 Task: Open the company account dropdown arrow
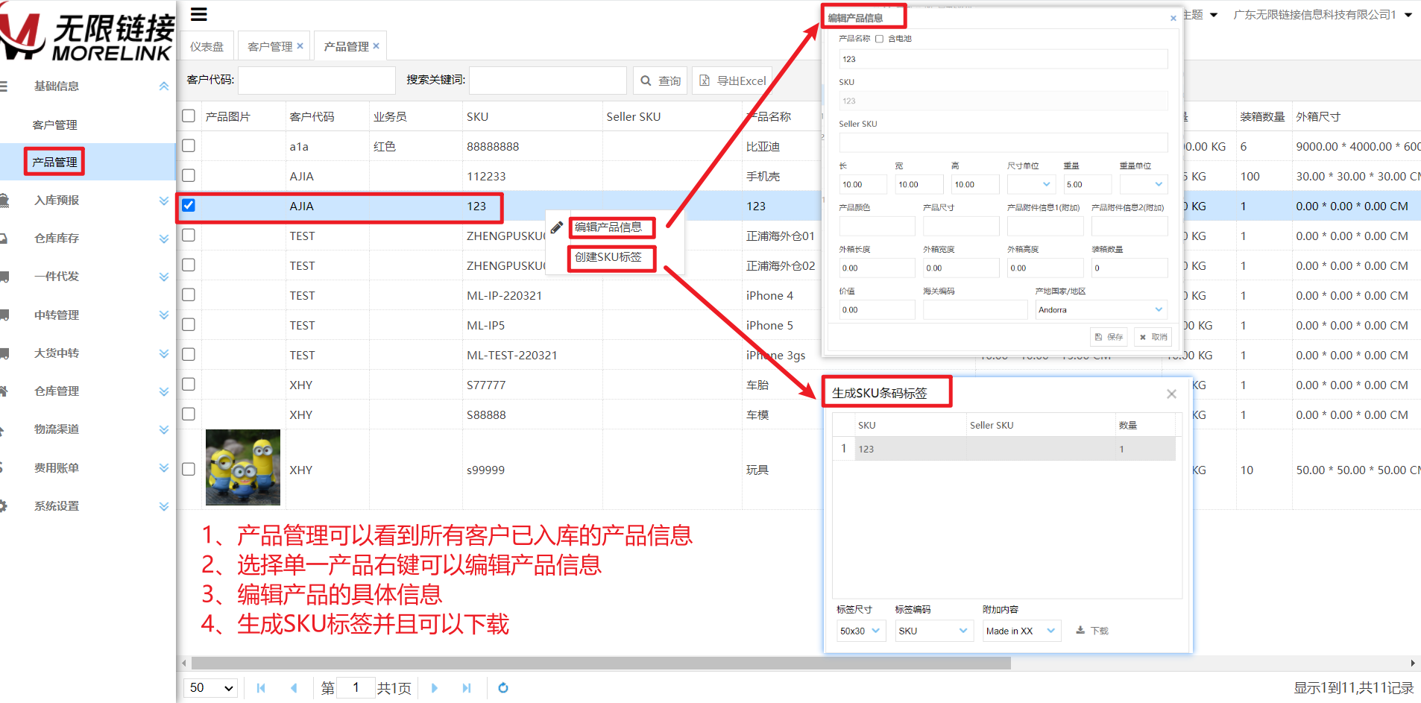pyautogui.click(x=1408, y=15)
